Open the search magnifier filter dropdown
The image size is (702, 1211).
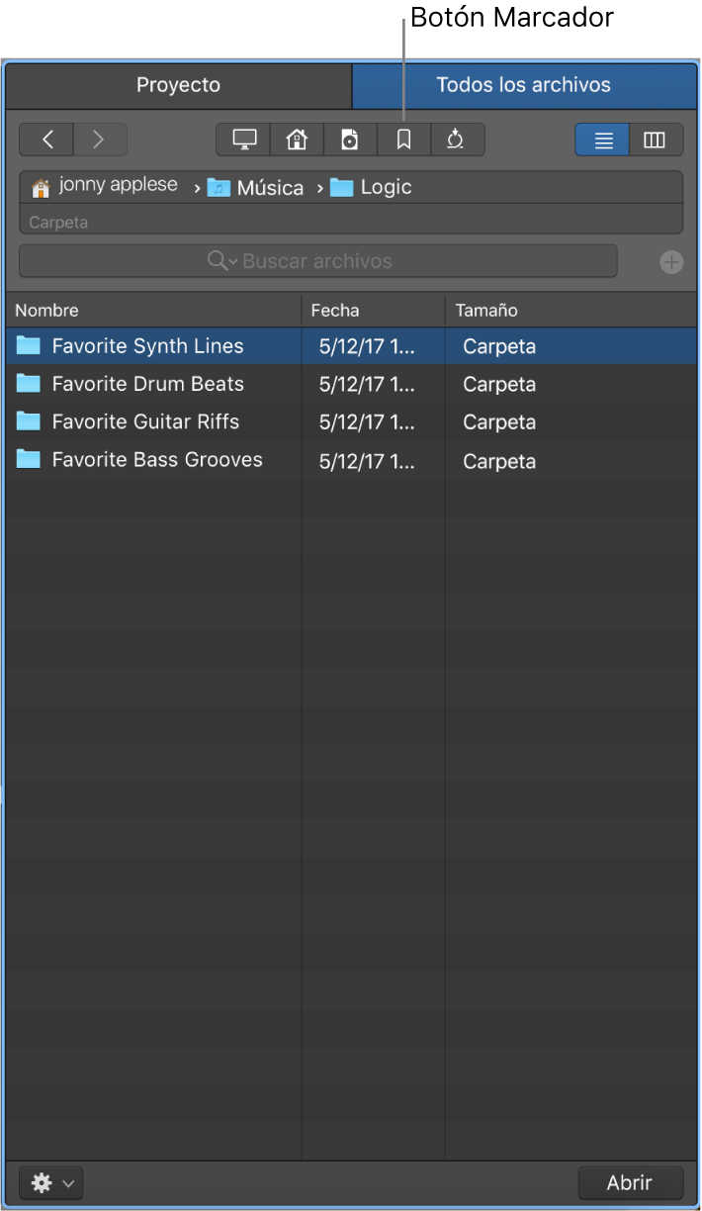pyautogui.click(x=221, y=261)
